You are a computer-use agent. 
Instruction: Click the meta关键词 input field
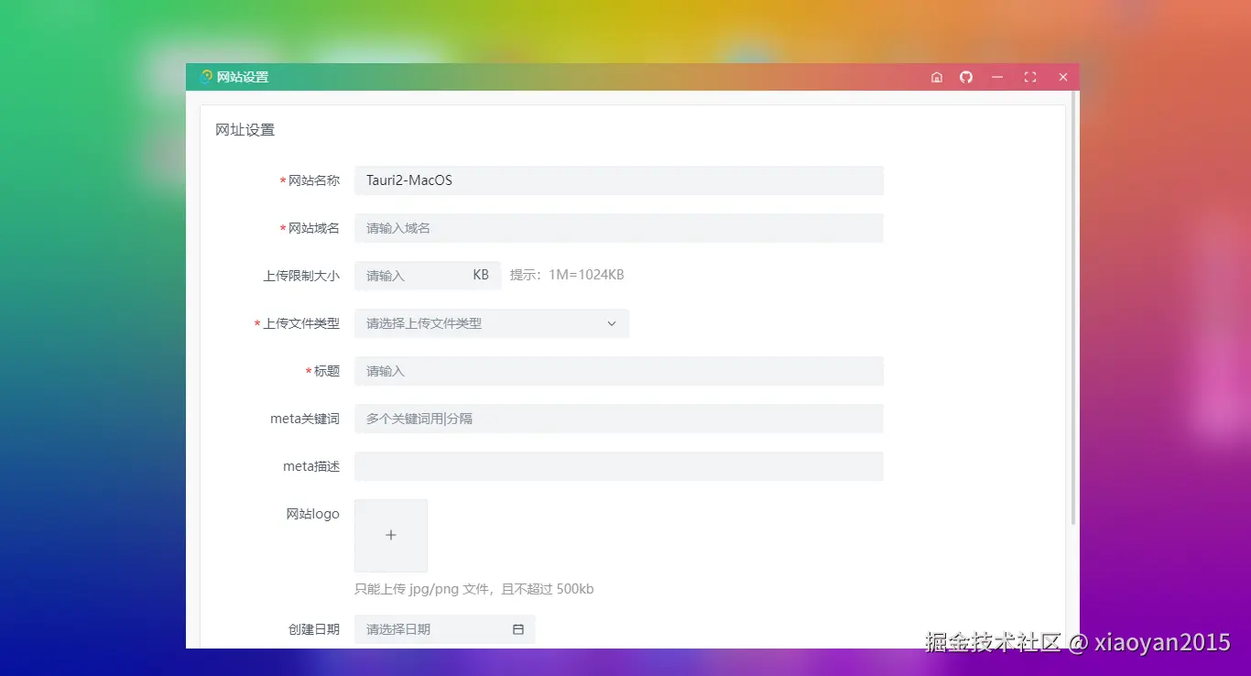tap(619, 419)
